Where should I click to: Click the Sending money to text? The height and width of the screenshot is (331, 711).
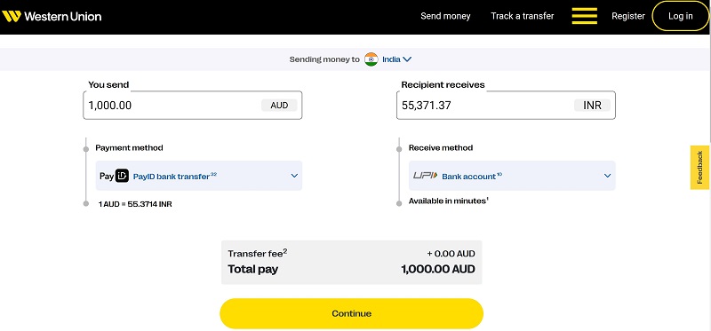pos(324,59)
